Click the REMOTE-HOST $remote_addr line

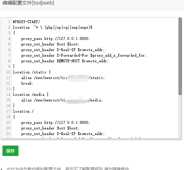tap(65, 61)
